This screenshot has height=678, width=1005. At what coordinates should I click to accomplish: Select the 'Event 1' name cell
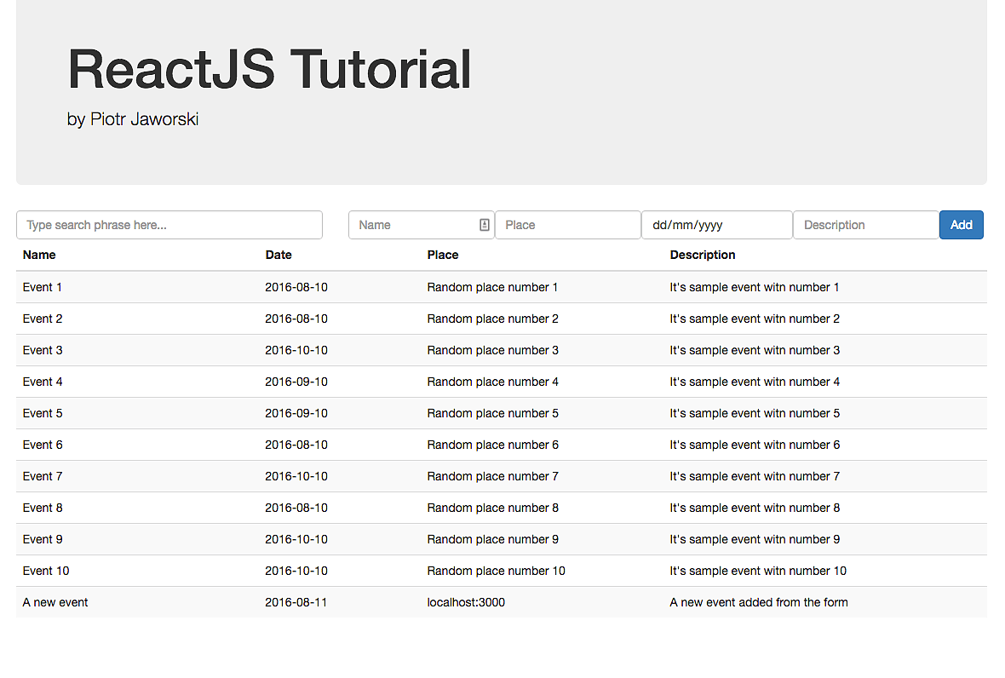(43, 287)
